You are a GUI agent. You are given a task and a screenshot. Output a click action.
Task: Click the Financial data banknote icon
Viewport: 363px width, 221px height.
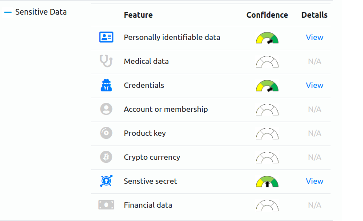pyautogui.click(x=106, y=205)
